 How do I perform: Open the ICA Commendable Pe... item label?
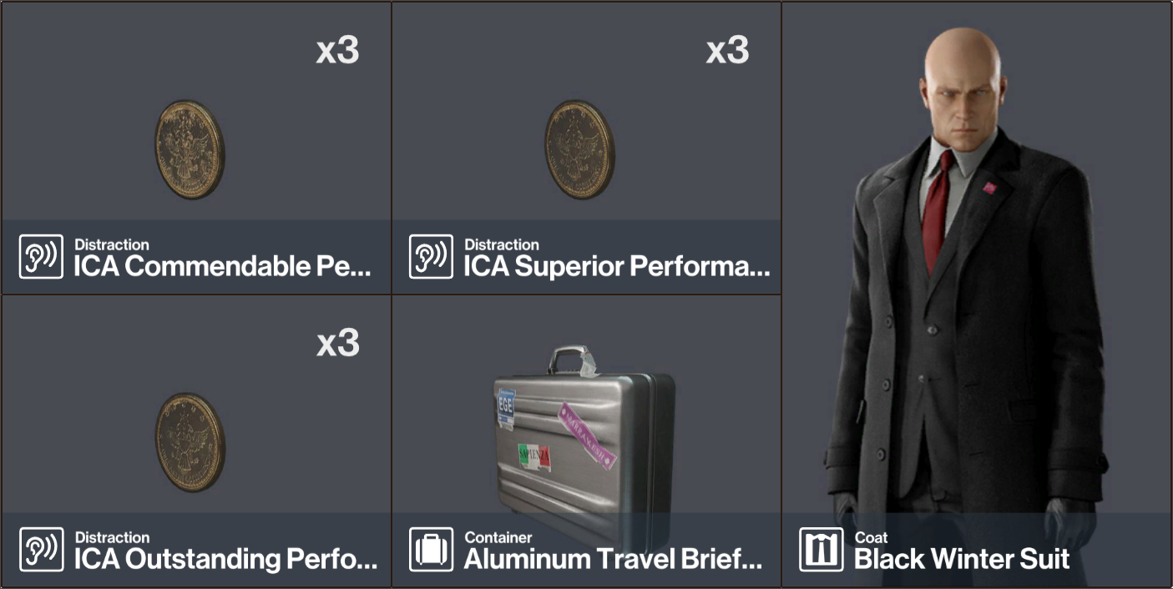(x=221, y=267)
